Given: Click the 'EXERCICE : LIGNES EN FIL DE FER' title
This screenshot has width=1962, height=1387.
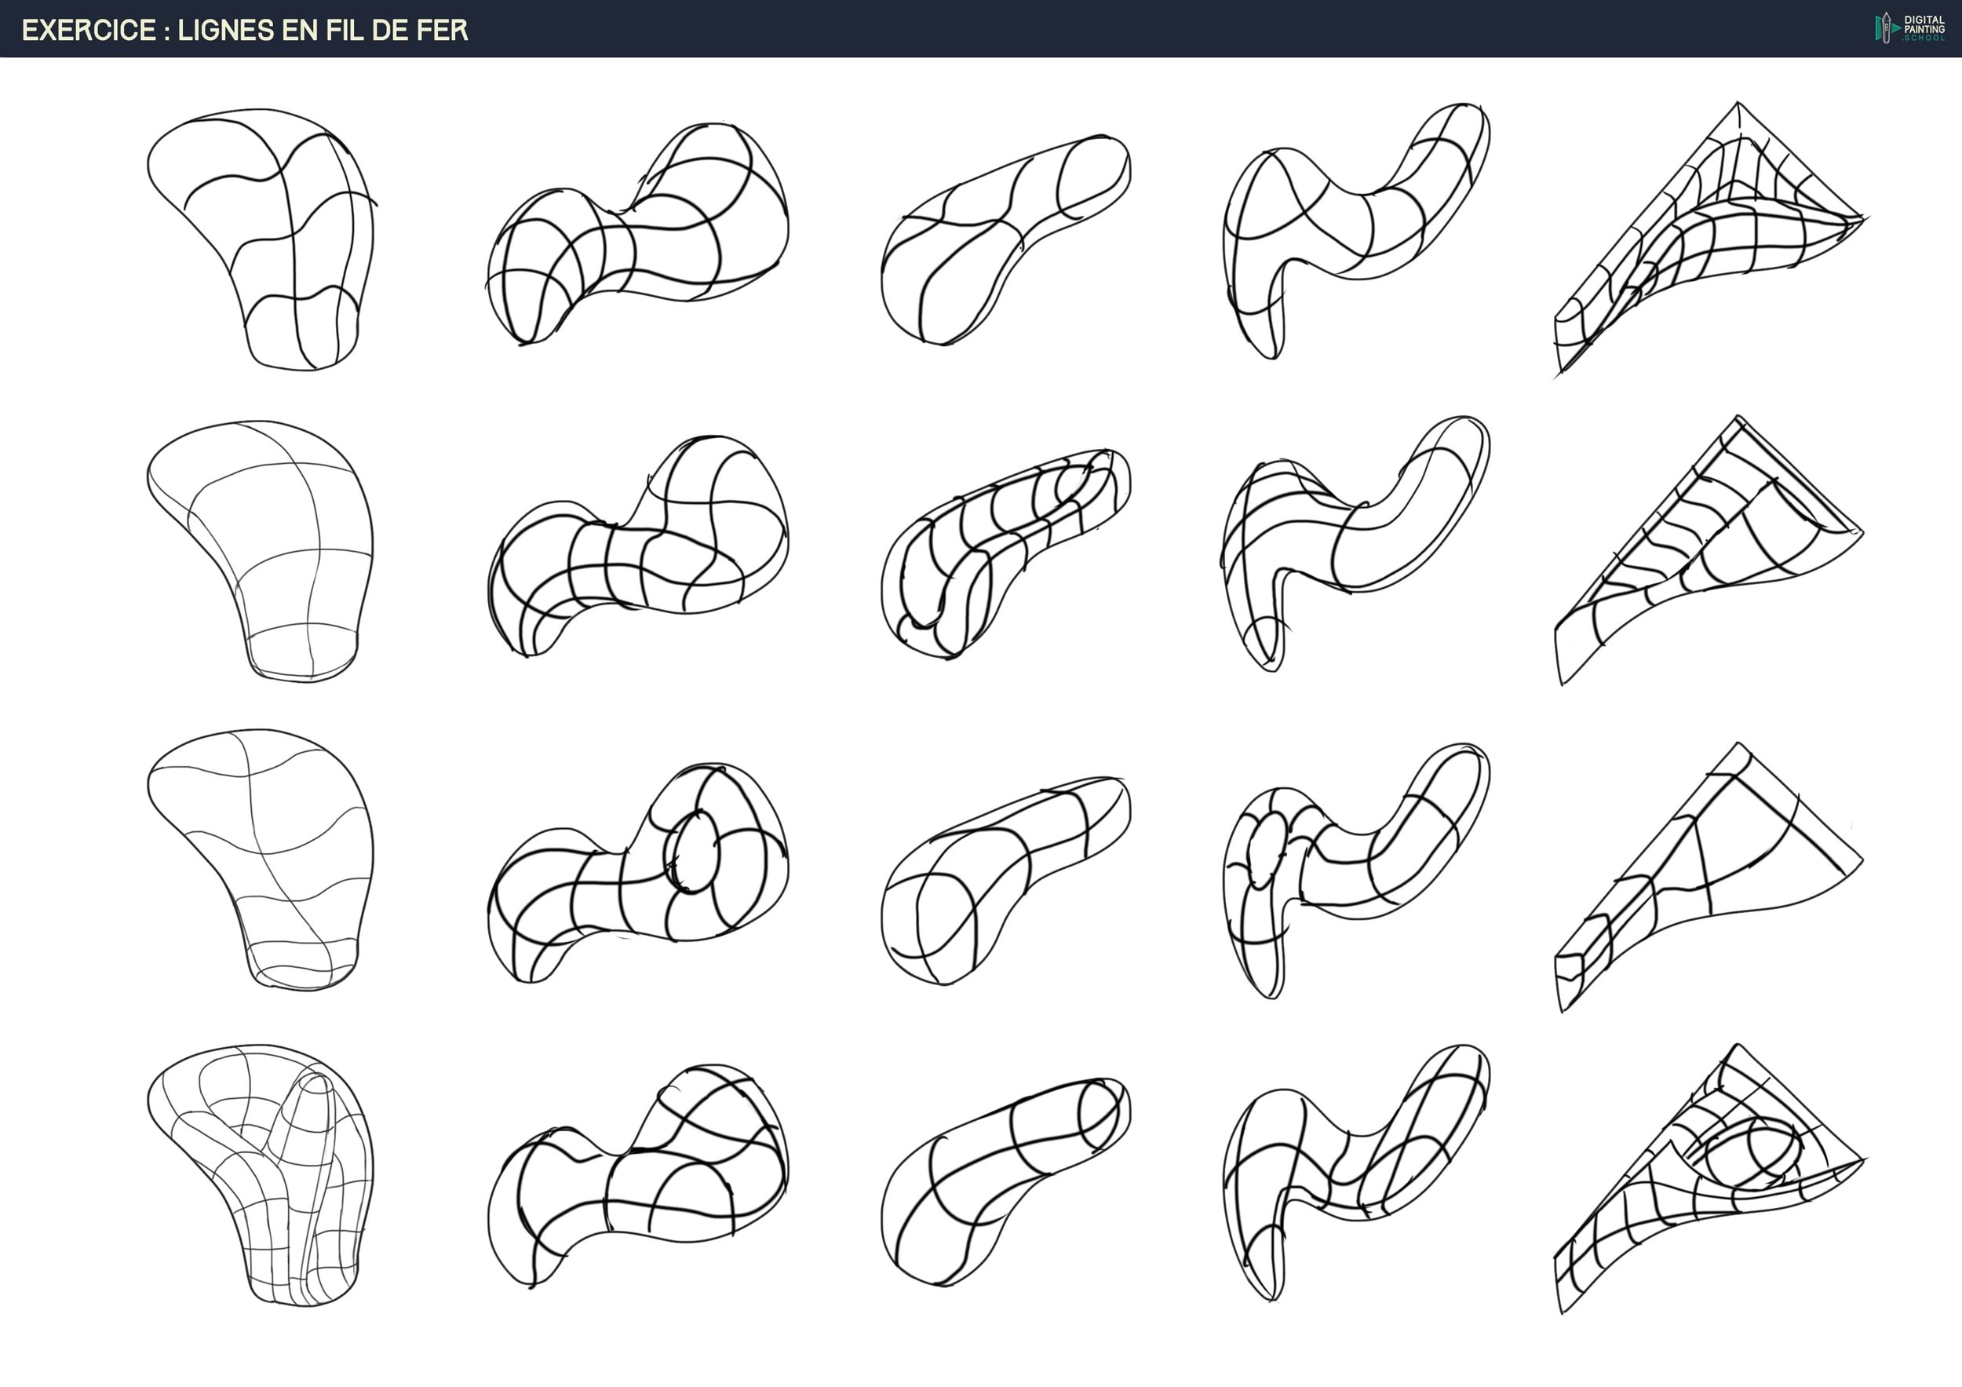Looking at the screenshot, I should click(x=245, y=30).
